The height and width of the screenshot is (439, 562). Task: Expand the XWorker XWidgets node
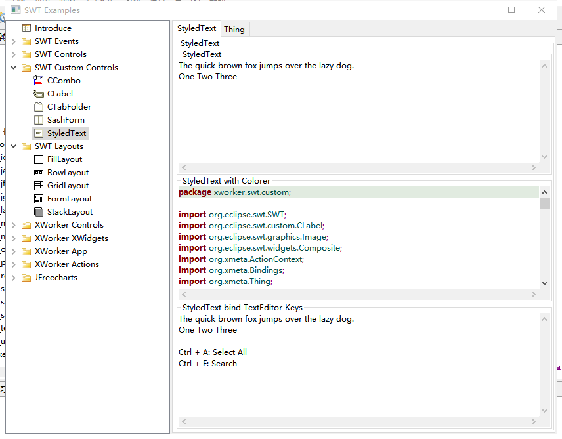coord(14,238)
